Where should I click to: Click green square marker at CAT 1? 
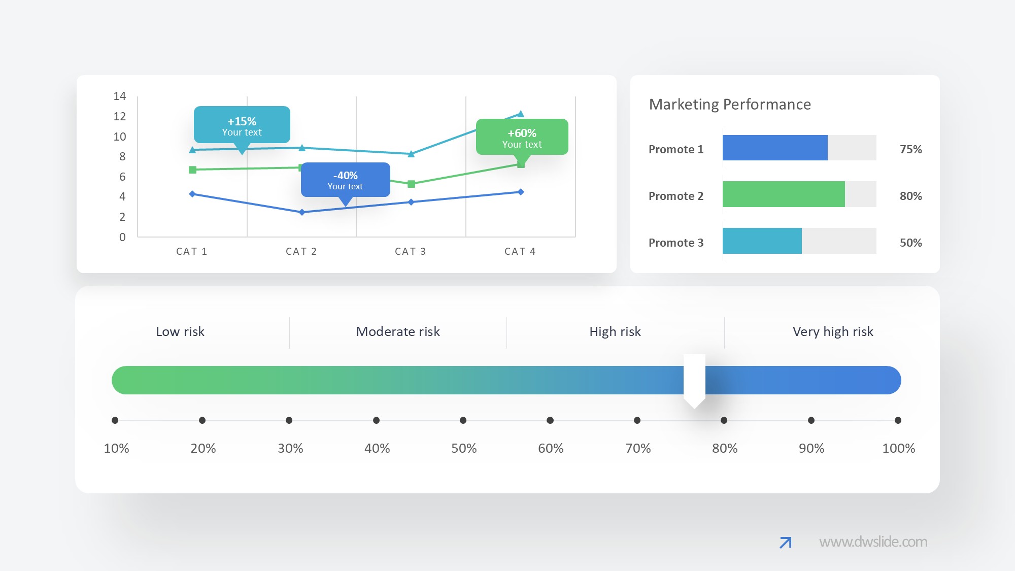click(192, 170)
